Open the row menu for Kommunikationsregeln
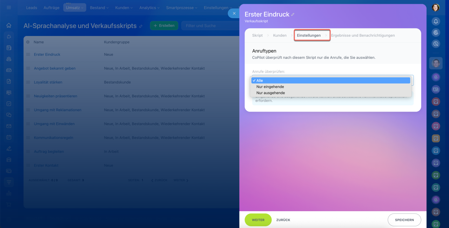 28,138
